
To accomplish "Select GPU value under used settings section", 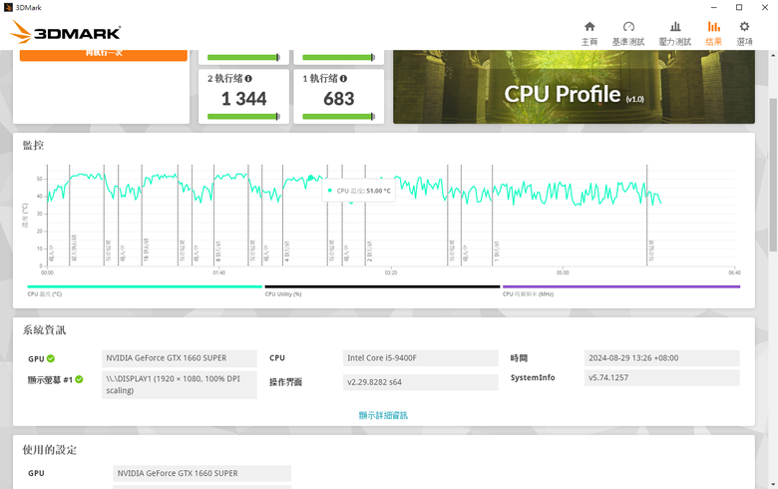I will tap(201, 474).
